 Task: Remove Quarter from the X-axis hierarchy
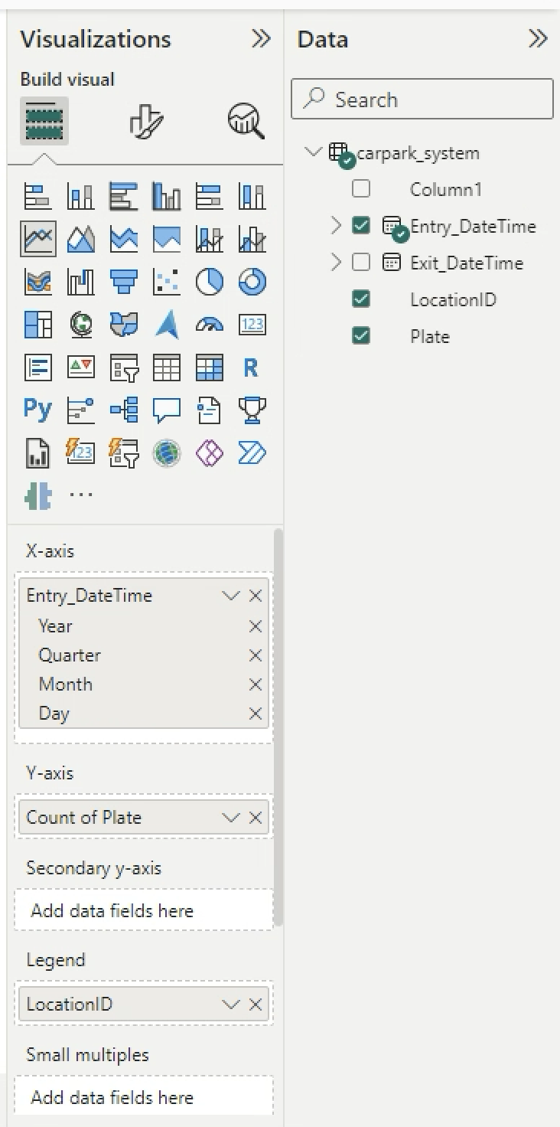(256, 655)
